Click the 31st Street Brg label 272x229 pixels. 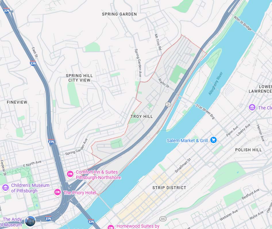point(205,111)
